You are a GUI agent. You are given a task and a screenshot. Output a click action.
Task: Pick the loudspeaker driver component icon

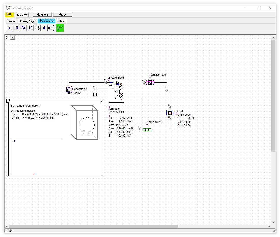(x=17, y=28)
